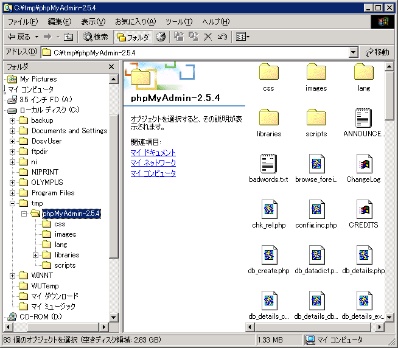The height and width of the screenshot is (348, 398).
Task: Expand Documents and Settings node
Action: pyautogui.click(x=12, y=131)
